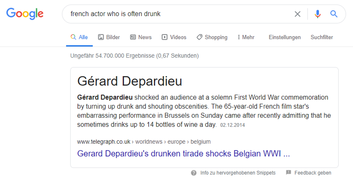Click the 'Feedback geben' link
The image size is (353, 184).
[313, 173]
